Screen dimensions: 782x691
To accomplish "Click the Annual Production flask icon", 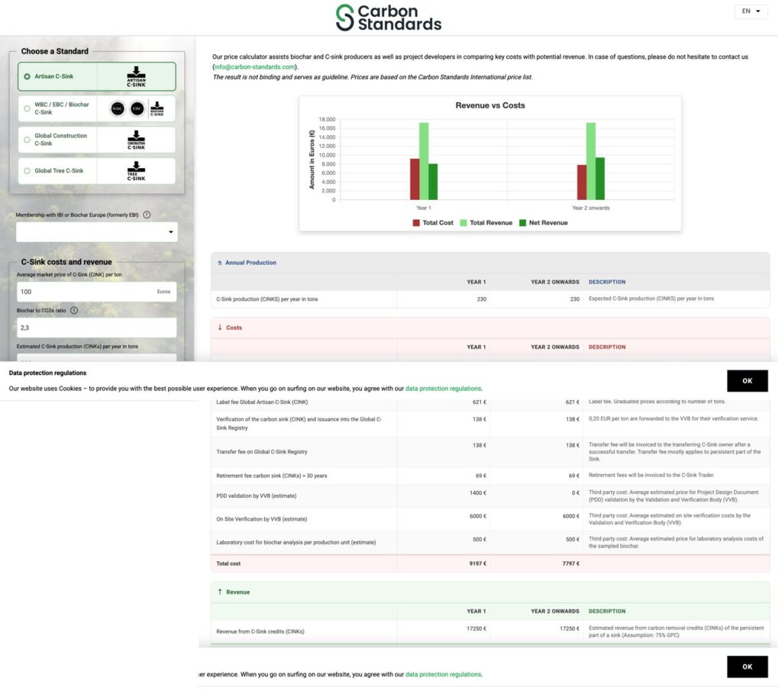I will (219, 263).
